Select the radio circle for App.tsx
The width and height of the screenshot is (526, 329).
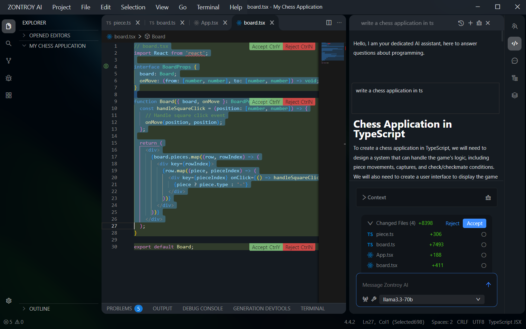[x=484, y=255]
